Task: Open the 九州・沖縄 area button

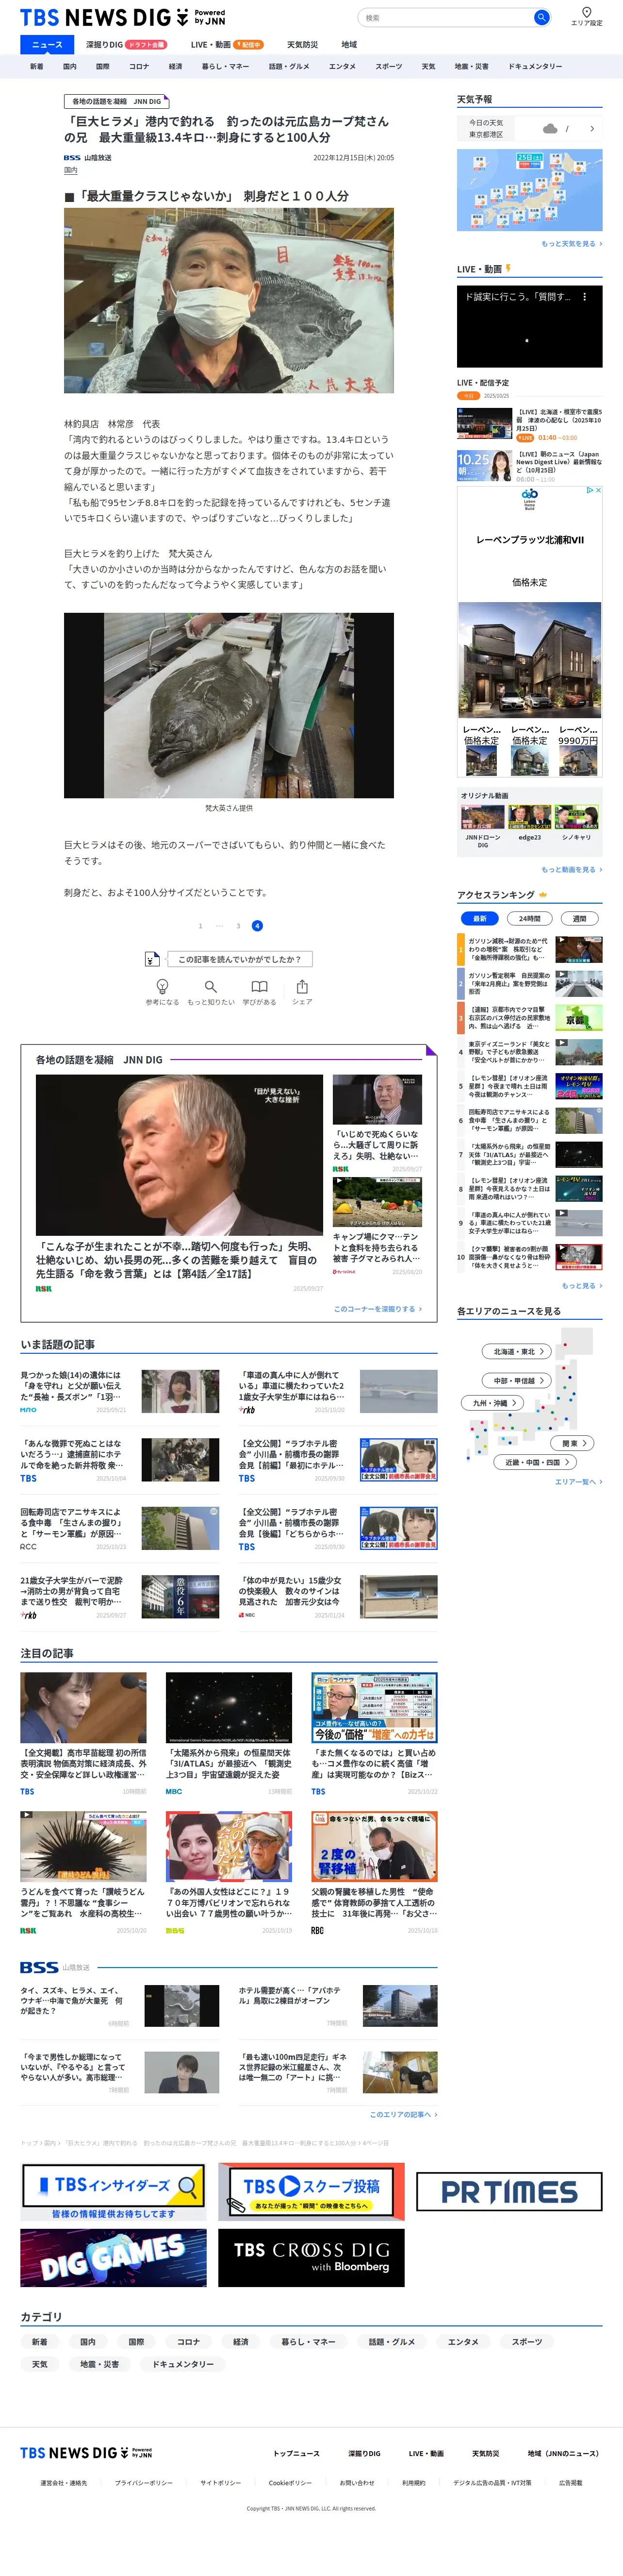Action: coord(494,1403)
